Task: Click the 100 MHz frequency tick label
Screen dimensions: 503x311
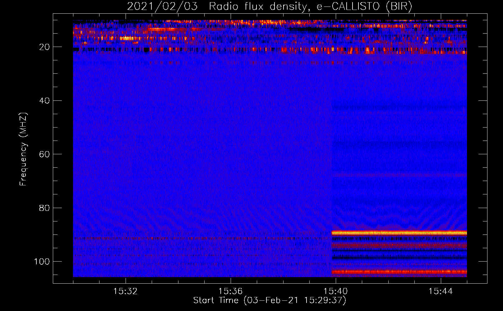Action: pos(42,262)
